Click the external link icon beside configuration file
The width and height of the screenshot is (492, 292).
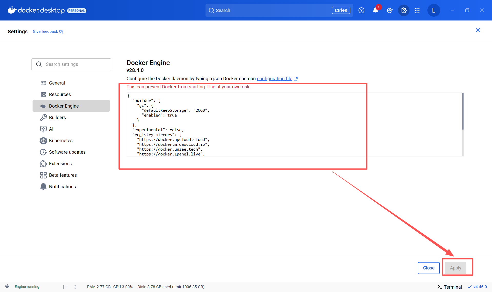click(296, 79)
